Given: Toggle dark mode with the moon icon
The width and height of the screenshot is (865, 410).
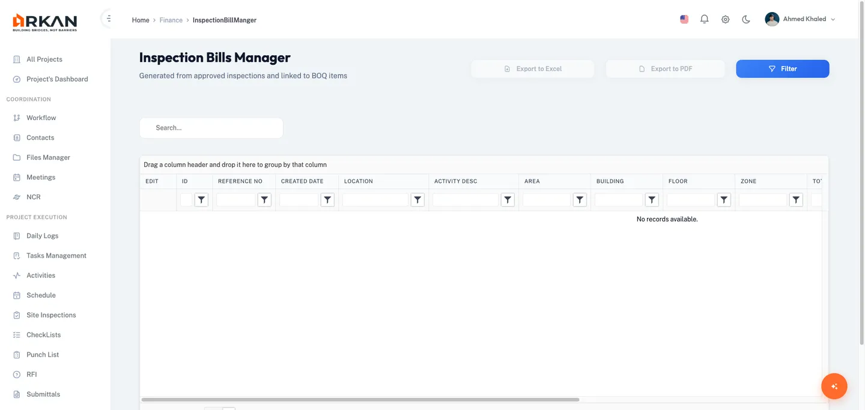Looking at the screenshot, I should pos(745,19).
